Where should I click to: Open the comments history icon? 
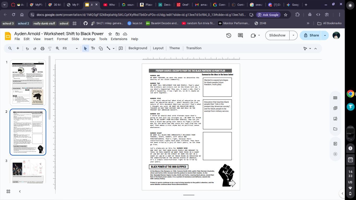(x=240, y=35)
